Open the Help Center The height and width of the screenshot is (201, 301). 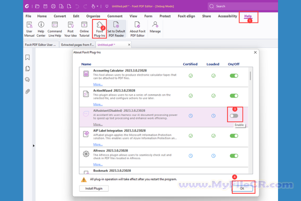(41, 29)
